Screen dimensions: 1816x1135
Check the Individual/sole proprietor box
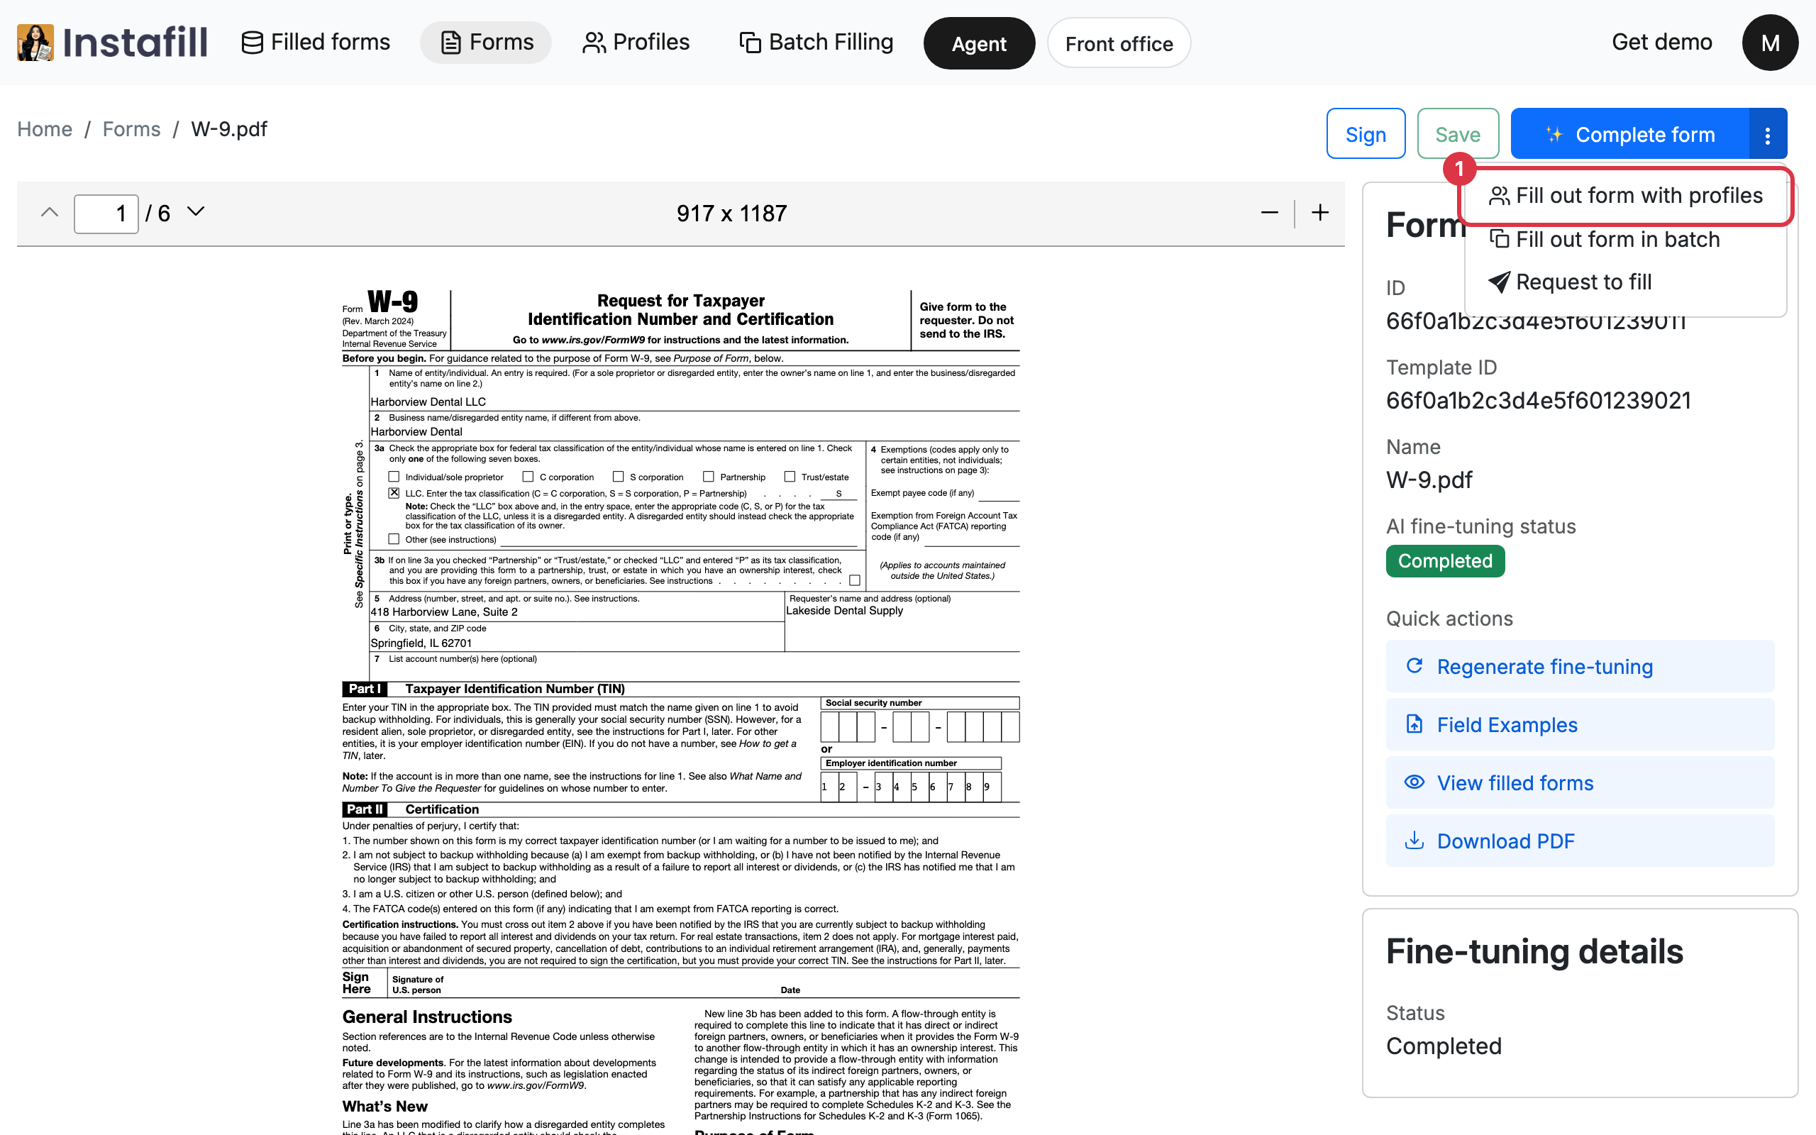point(394,477)
